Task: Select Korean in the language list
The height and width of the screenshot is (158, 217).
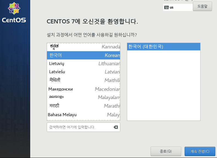Action: (x=84, y=55)
